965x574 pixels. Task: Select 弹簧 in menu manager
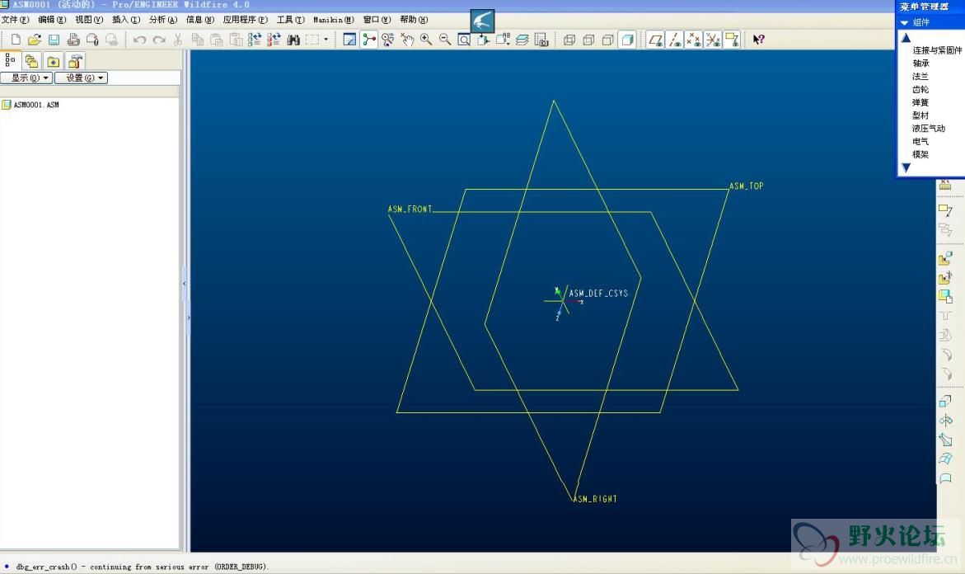coord(920,102)
